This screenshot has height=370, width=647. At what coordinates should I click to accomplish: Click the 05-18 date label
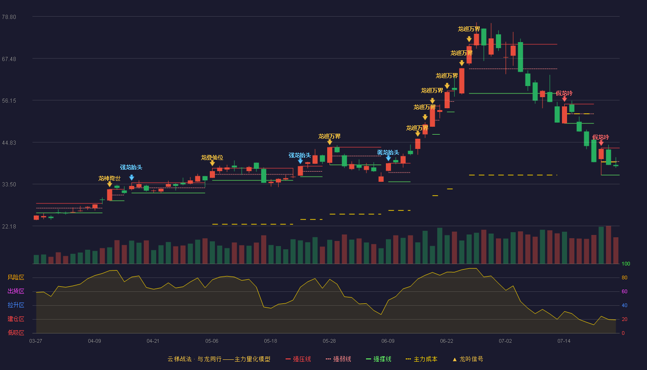tap(270, 341)
